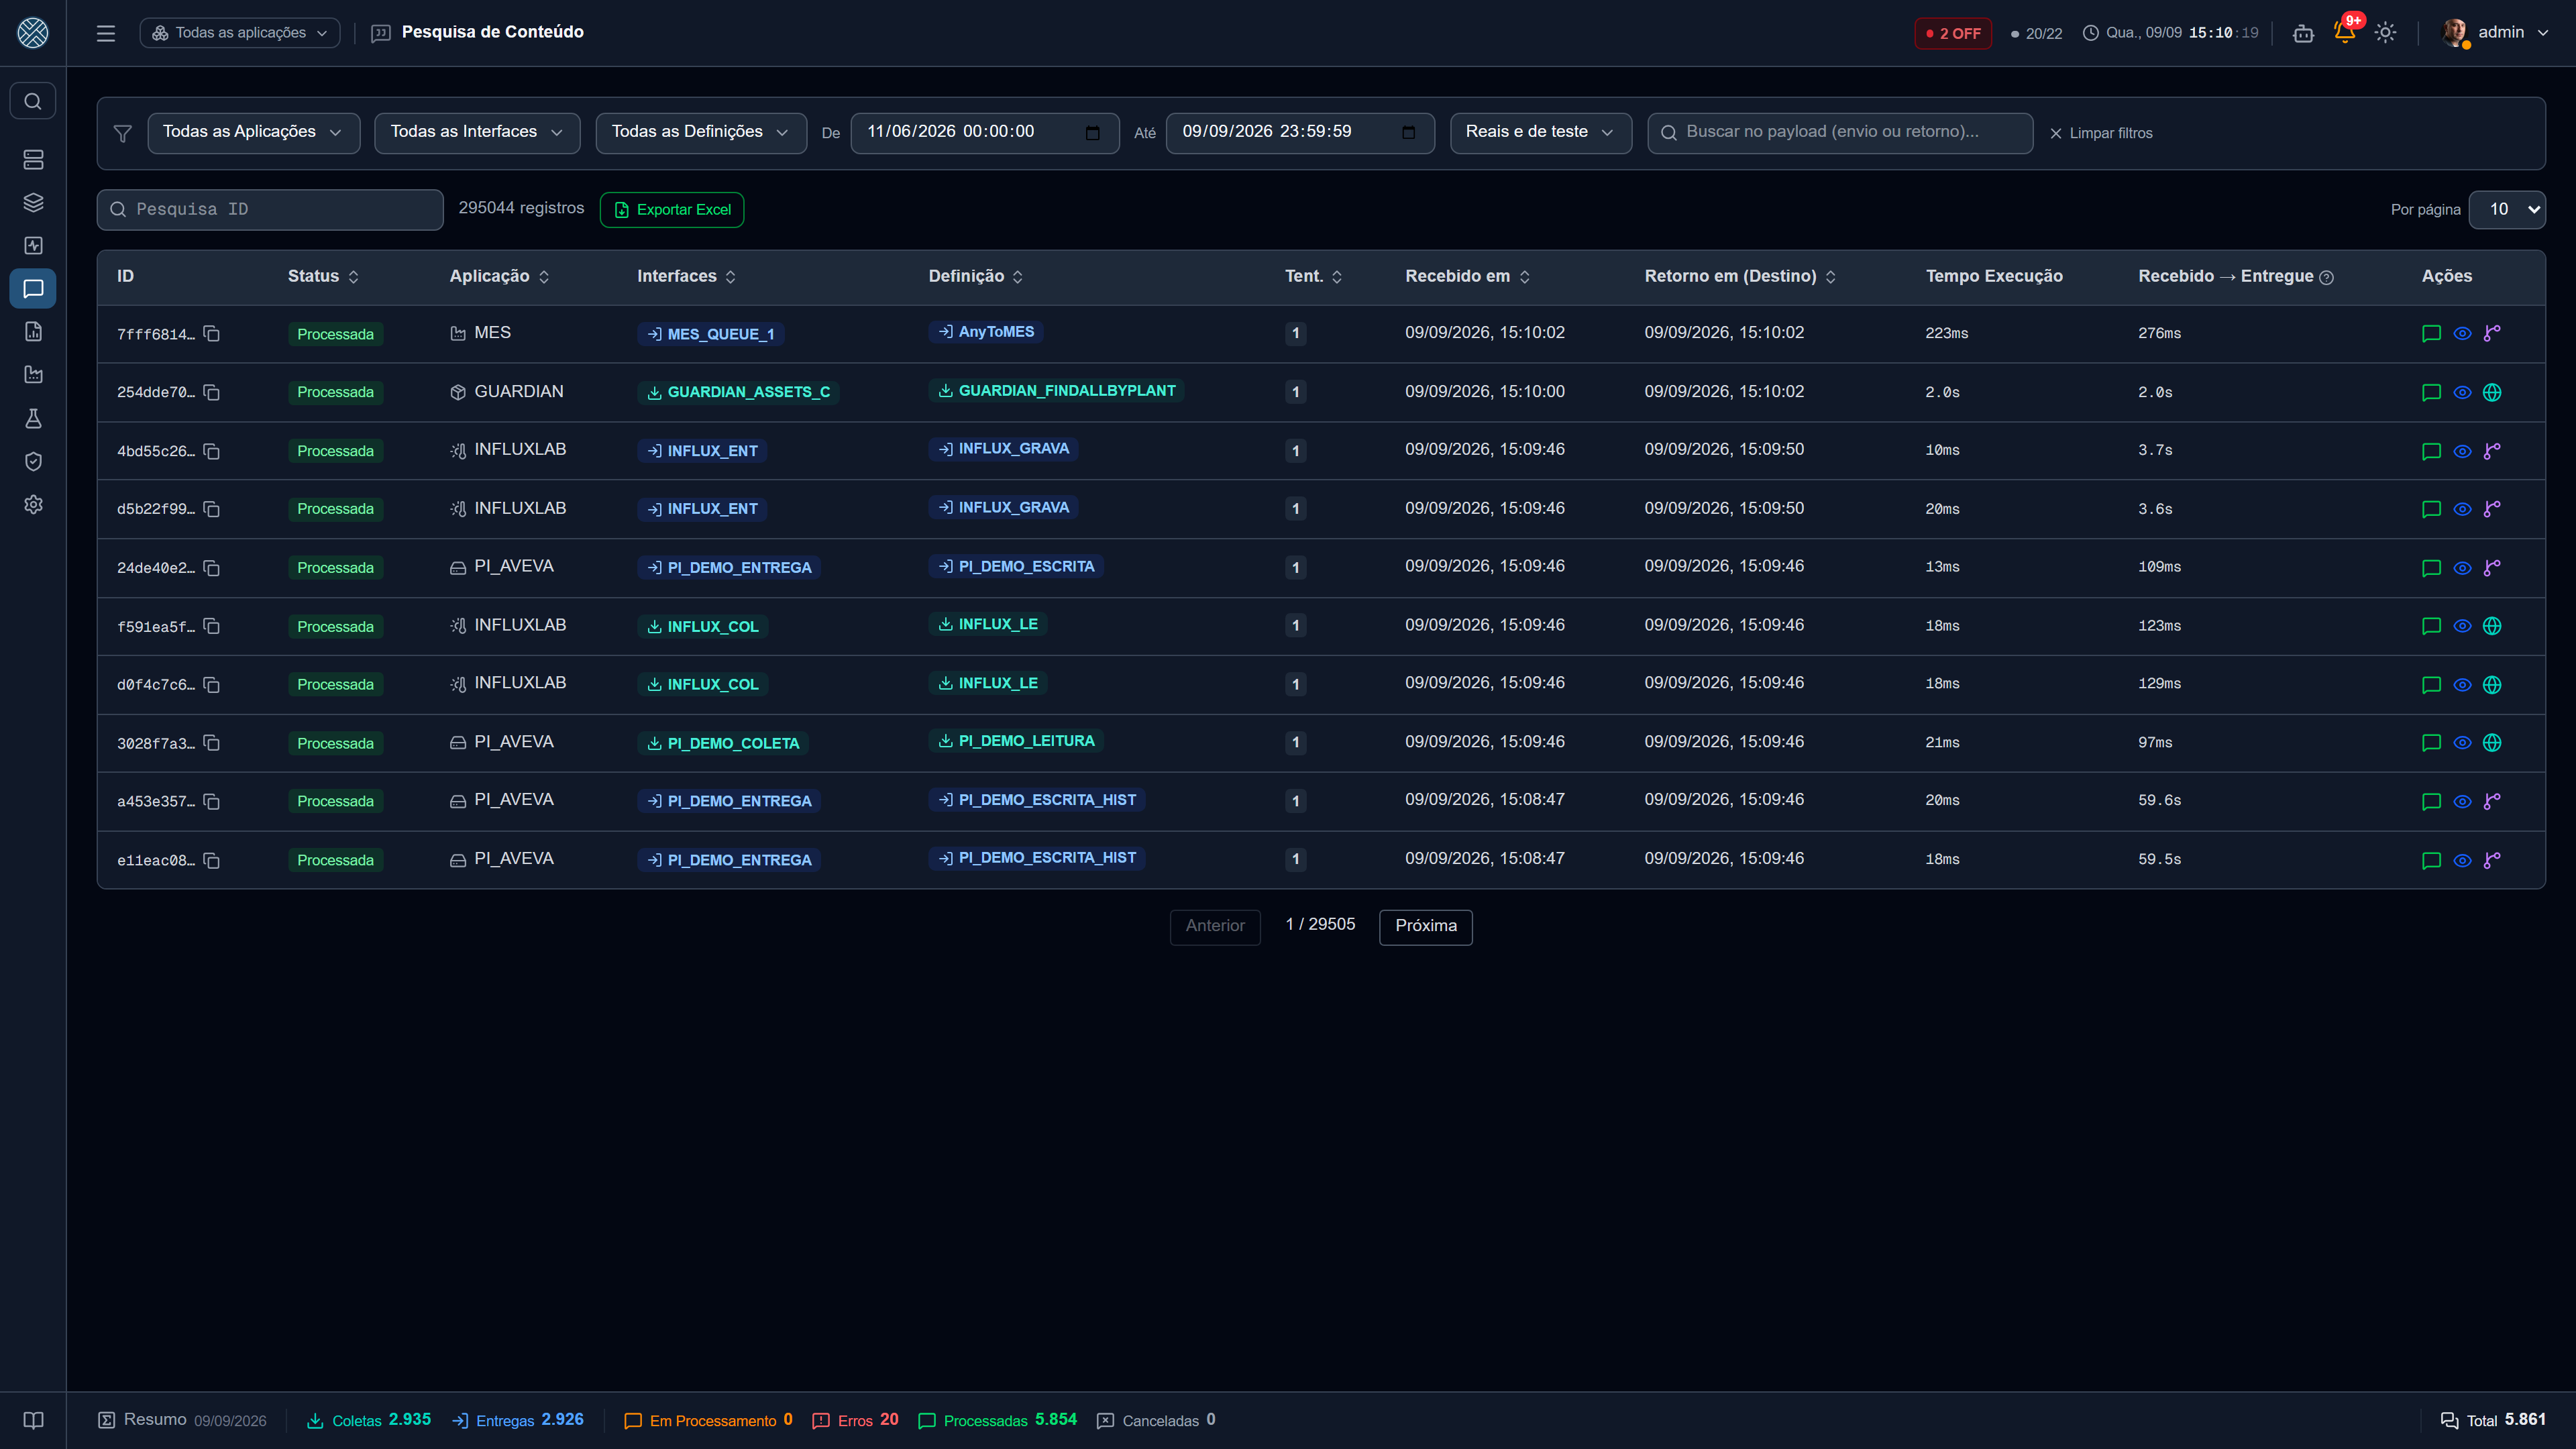The height and width of the screenshot is (1449, 2576).
Task: Go to the Próxima page
Action: 1426,926
